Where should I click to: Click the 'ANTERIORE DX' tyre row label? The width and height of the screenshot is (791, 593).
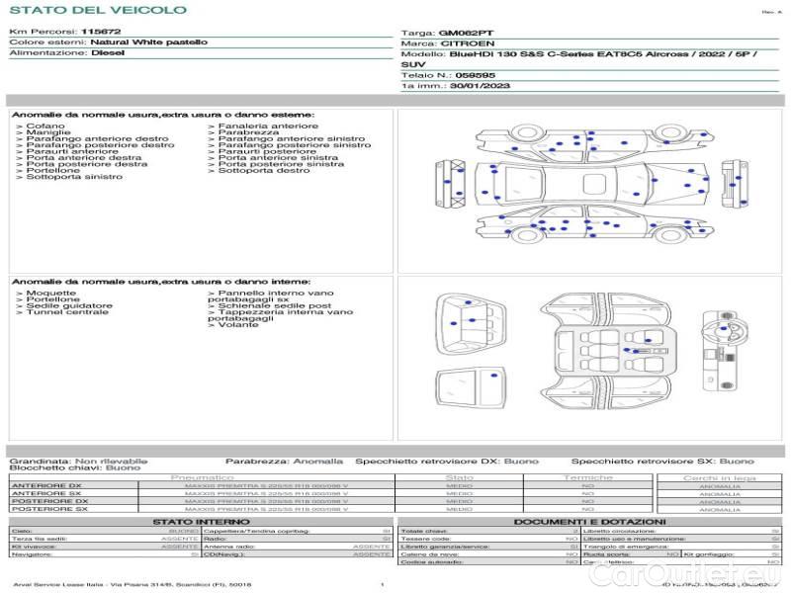tap(46, 486)
